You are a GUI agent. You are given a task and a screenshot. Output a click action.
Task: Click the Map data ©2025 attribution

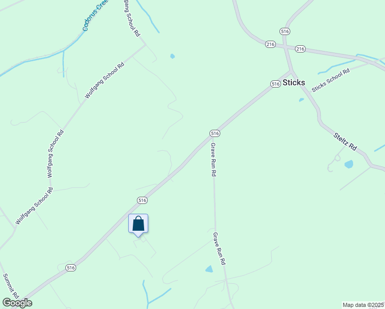click(x=363, y=305)
